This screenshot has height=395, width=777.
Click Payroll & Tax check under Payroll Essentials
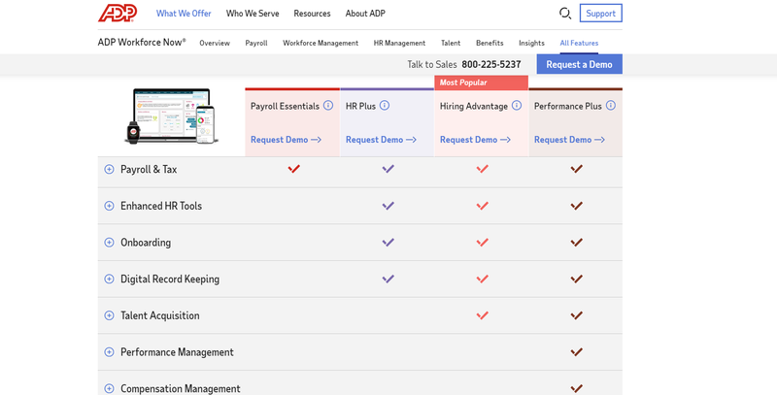click(294, 169)
